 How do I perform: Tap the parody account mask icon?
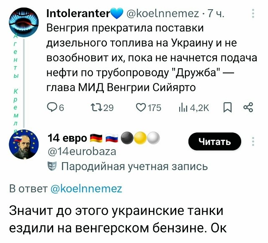[52, 166]
